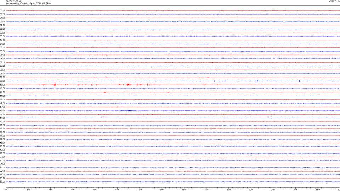Viewport: 340px width, 191px height.
Task: Select the 00:30 trace time label
Action: (x=2, y=14)
